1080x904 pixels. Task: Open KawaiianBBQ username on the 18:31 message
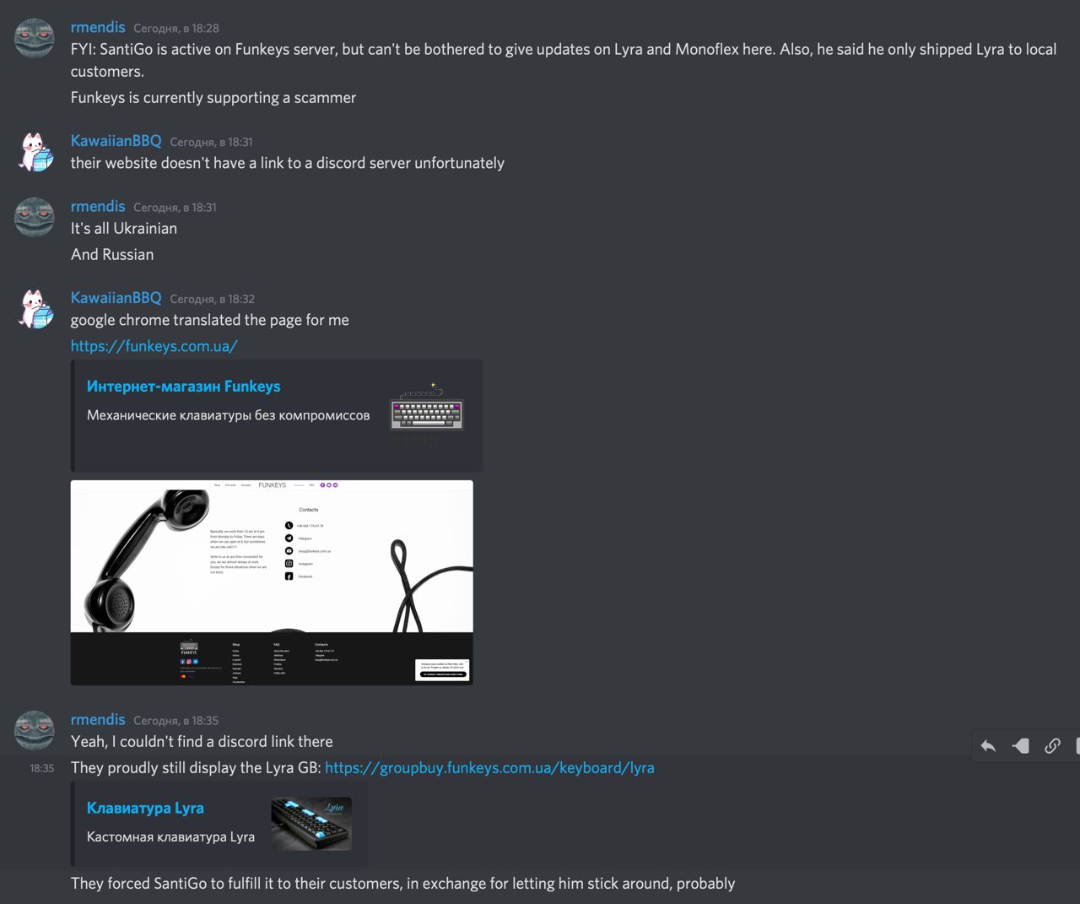[116, 141]
